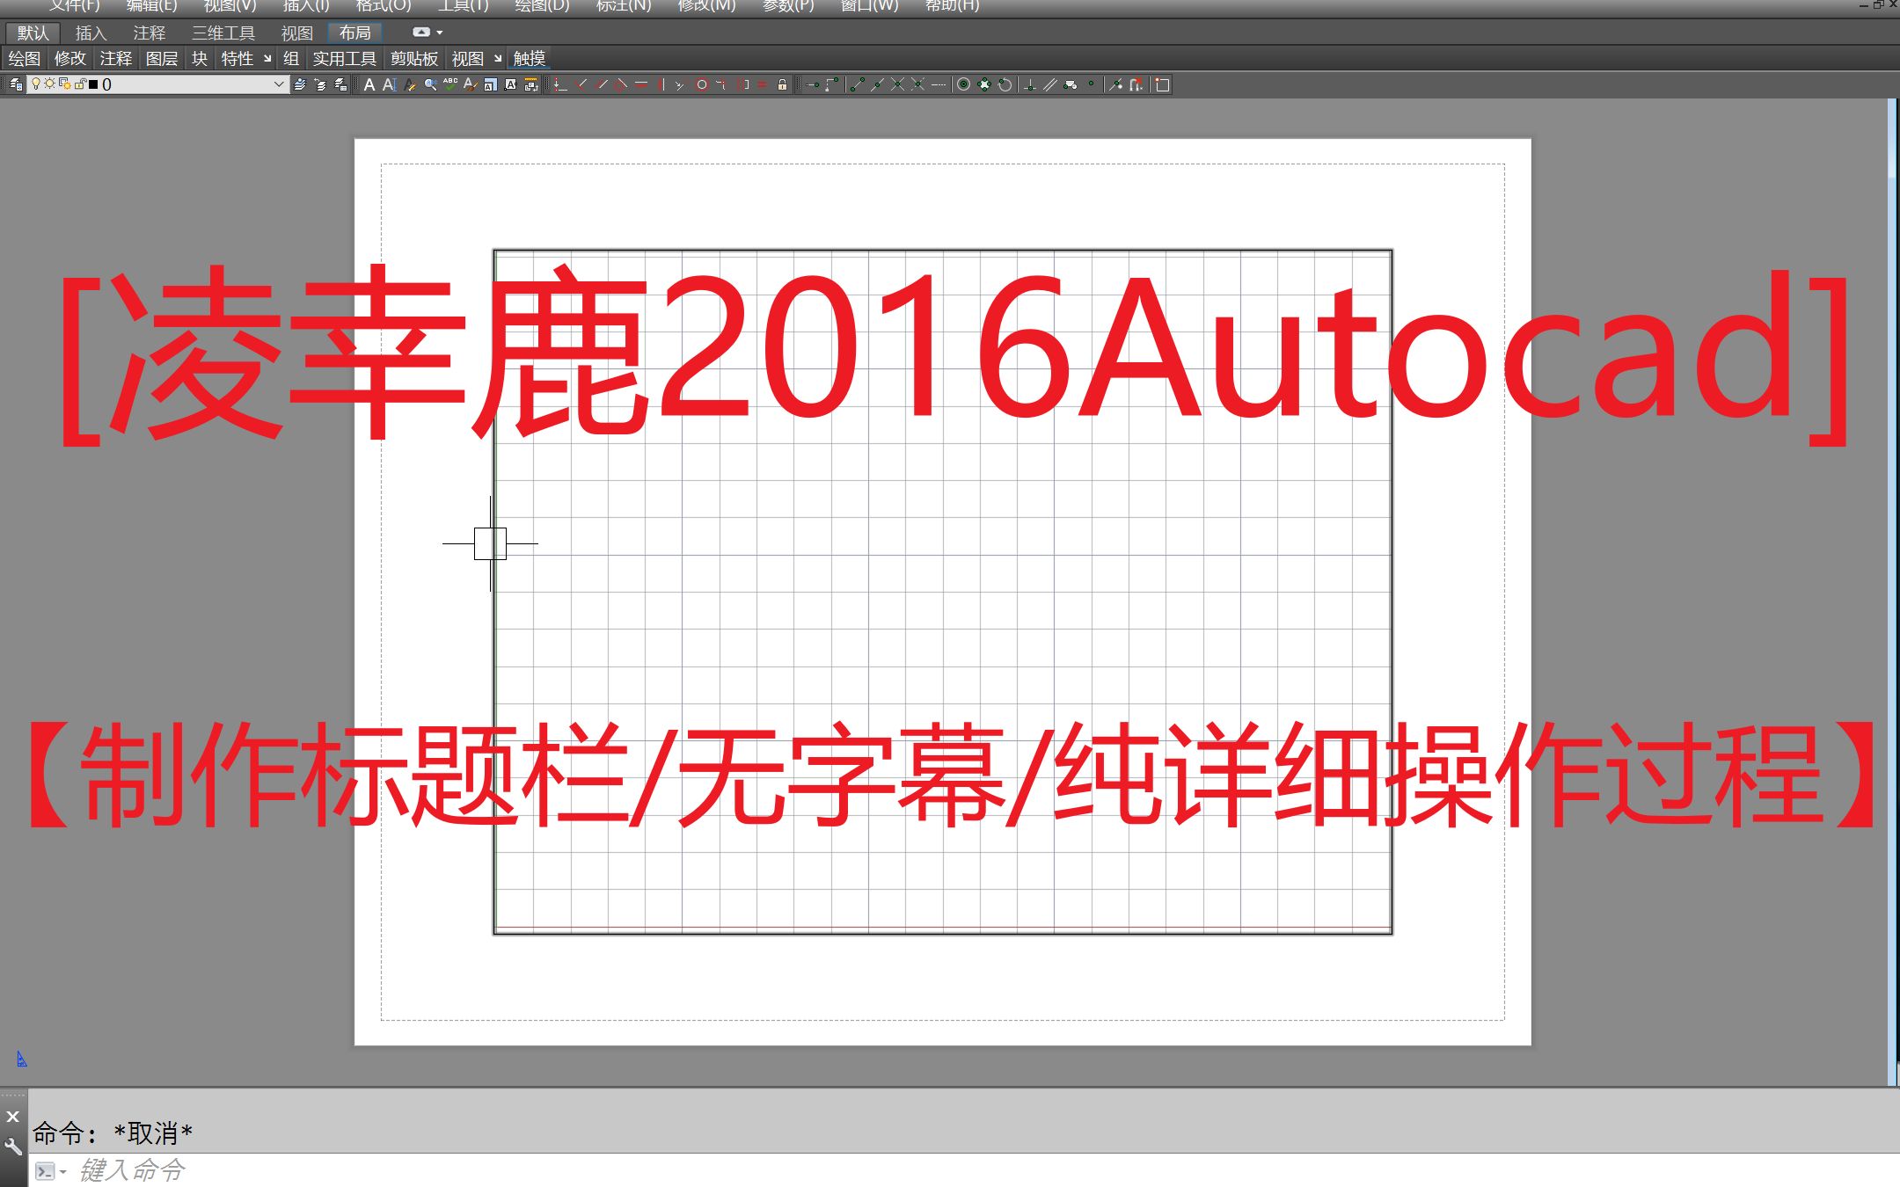
Task: Click Convert Distance Between Spaces icon
Action: point(530,84)
